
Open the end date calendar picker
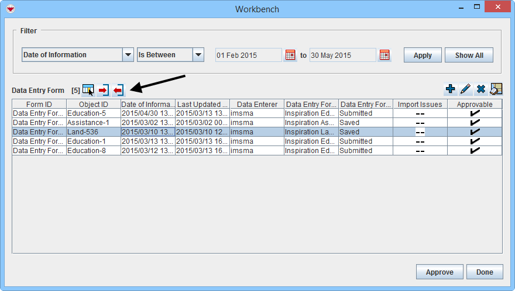[384, 55]
